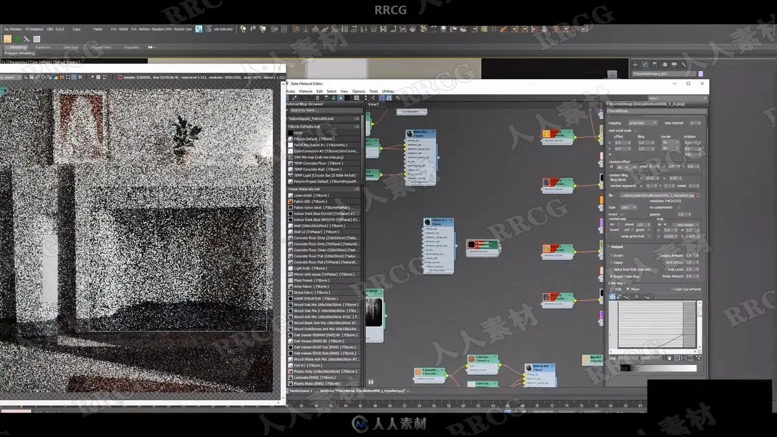Viewport: 777px width, 437px height.
Task: Open the mapping projection dropdown
Action: pos(641,123)
